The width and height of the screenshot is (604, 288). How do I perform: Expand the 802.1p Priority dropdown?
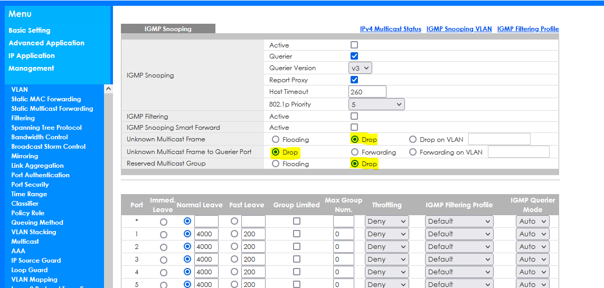pyautogui.click(x=376, y=104)
